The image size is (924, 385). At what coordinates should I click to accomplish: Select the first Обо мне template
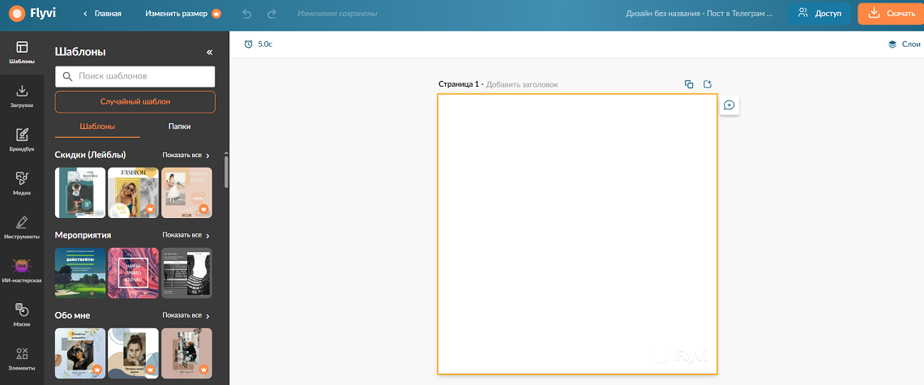coord(80,353)
